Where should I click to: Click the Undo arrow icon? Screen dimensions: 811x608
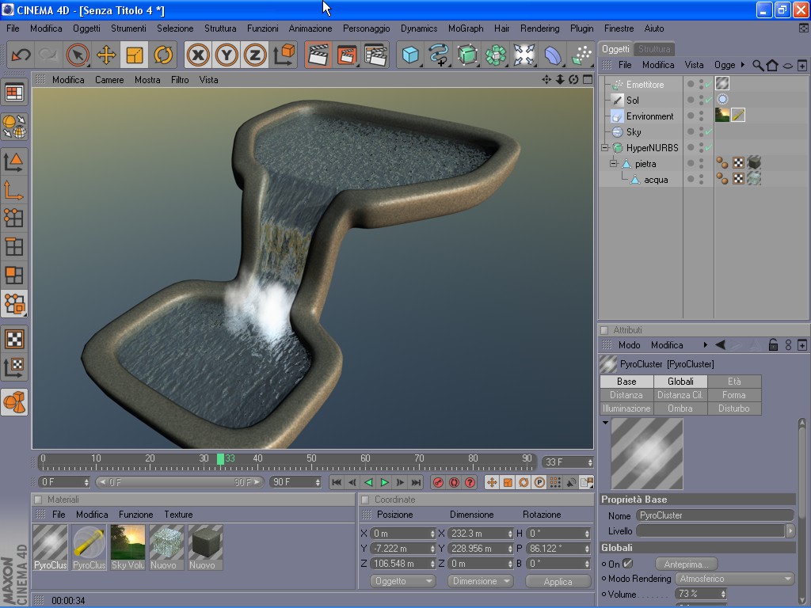click(21, 55)
